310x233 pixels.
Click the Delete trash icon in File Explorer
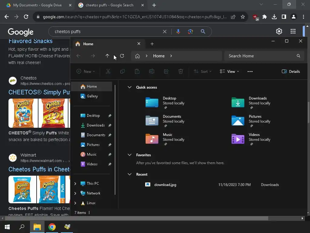[x=181, y=71]
